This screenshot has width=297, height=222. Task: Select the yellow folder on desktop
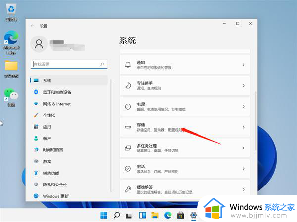coord(11,69)
